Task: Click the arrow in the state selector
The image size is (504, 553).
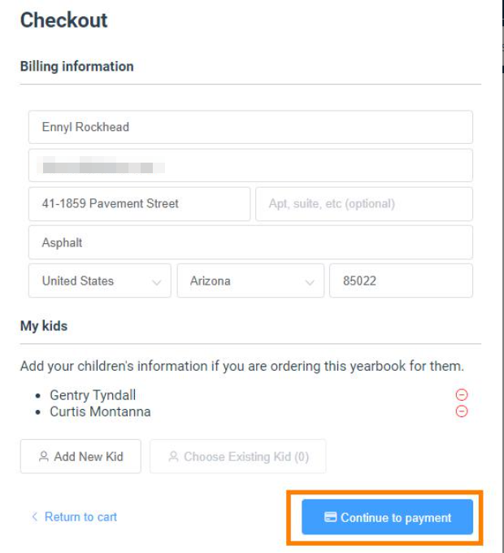Action: coord(309,282)
